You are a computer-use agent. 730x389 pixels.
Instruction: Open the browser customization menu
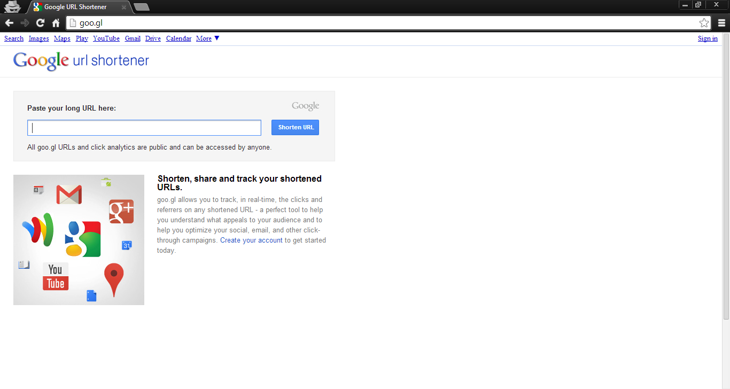click(721, 22)
